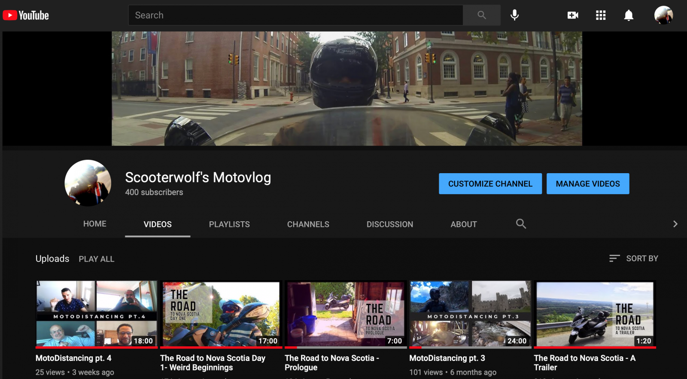Open account menu via profile avatar
The height and width of the screenshot is (379, 687).
pyautogui.click(x=663, y=15)
